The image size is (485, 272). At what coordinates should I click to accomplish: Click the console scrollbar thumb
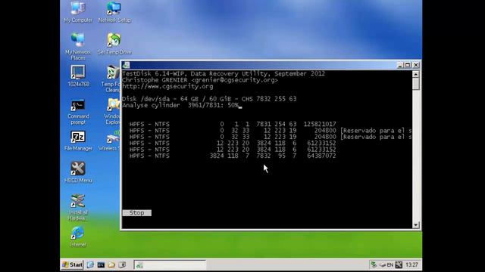pos(416,84)
